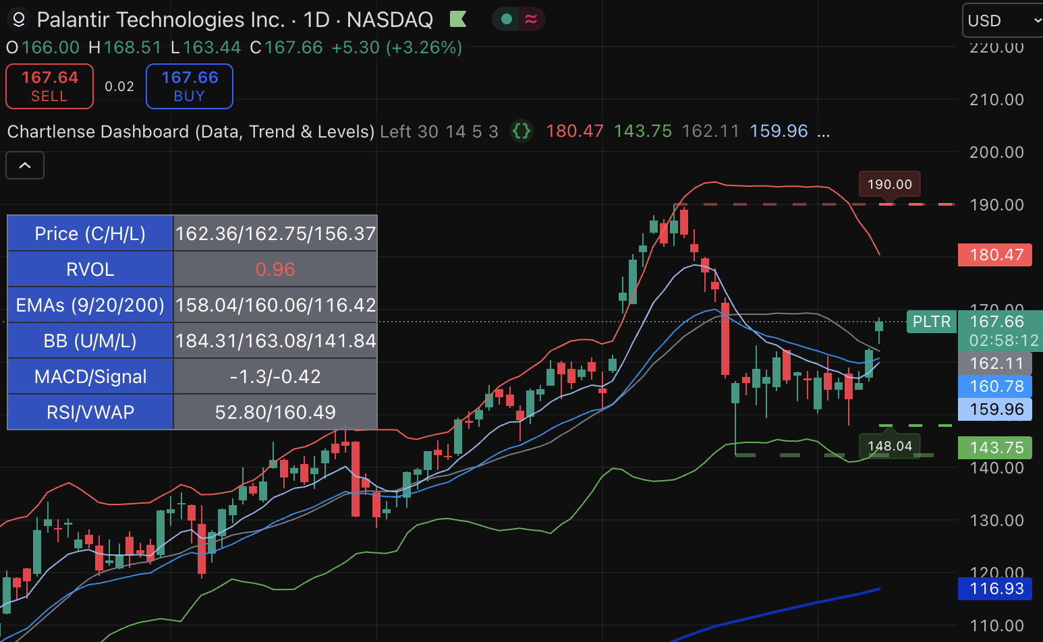Click the MACD/Signal value -1.3/-0.42
This screenshot has width=1043, height=642.
coord(275,377)
